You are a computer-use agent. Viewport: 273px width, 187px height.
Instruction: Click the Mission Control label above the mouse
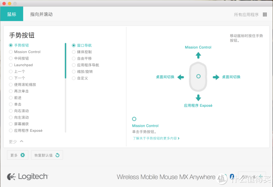198,47
